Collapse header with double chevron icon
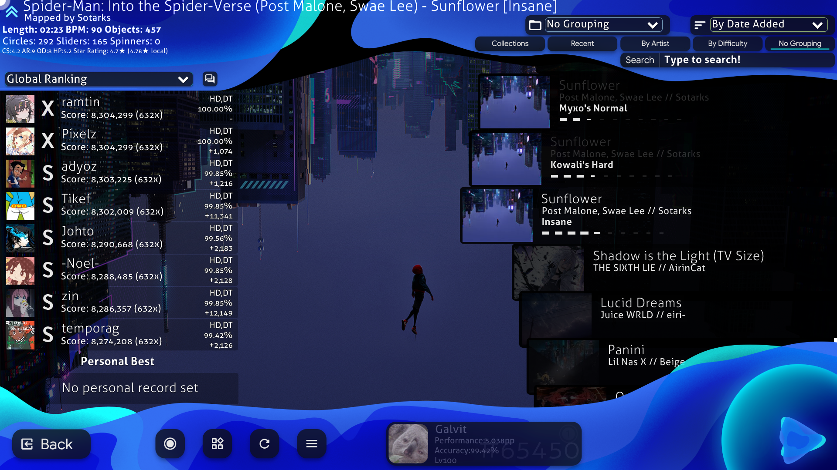The image size is (837, 470). tap(12, 11)
